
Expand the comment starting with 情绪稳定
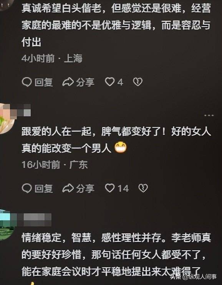116,255
